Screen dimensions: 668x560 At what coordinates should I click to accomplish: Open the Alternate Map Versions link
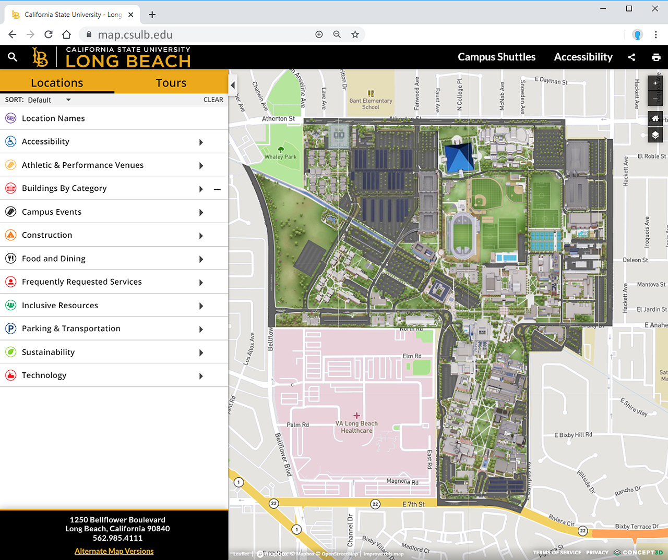(x=114, y=551)
